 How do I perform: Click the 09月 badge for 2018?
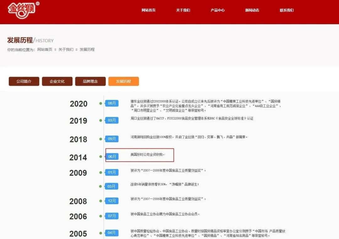pos(111,139)
